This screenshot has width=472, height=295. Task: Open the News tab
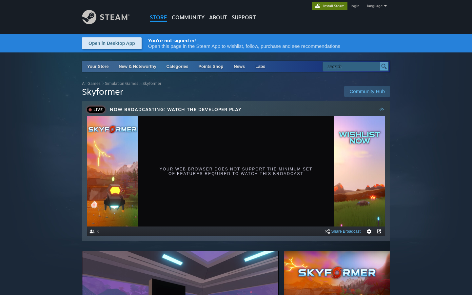pyautogui.click(x=239, y=66)
